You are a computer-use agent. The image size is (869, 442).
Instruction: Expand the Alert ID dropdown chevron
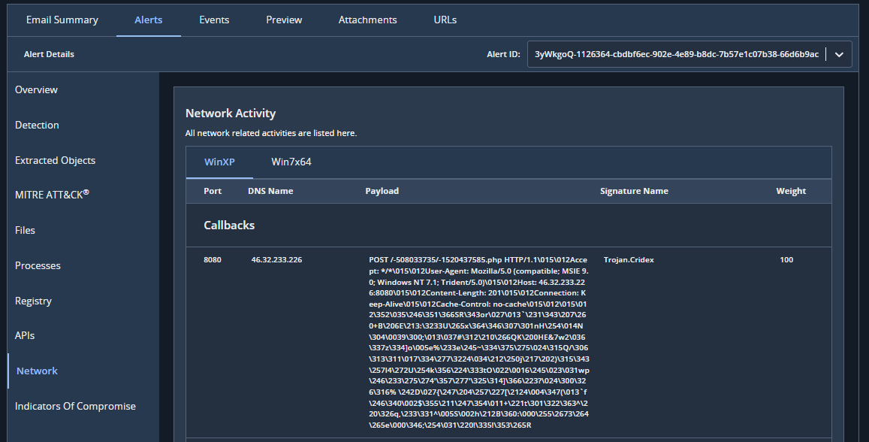point(839,54)
